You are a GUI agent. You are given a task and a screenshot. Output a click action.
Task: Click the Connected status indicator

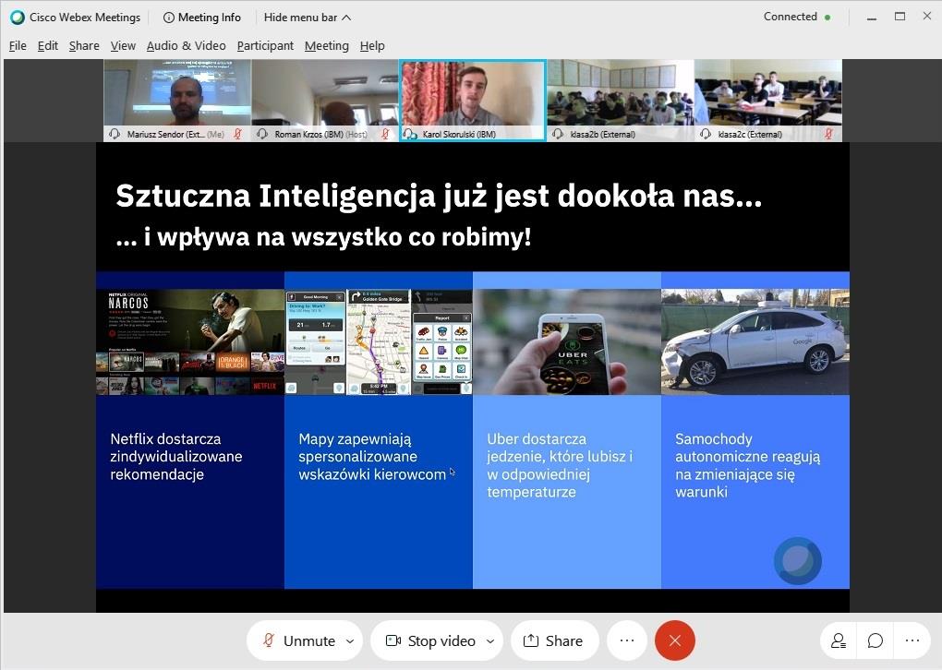coord(797,17)
